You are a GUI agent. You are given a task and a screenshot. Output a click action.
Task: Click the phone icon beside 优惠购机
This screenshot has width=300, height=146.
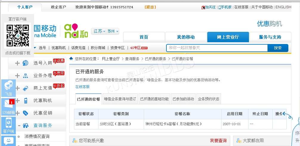26,101
